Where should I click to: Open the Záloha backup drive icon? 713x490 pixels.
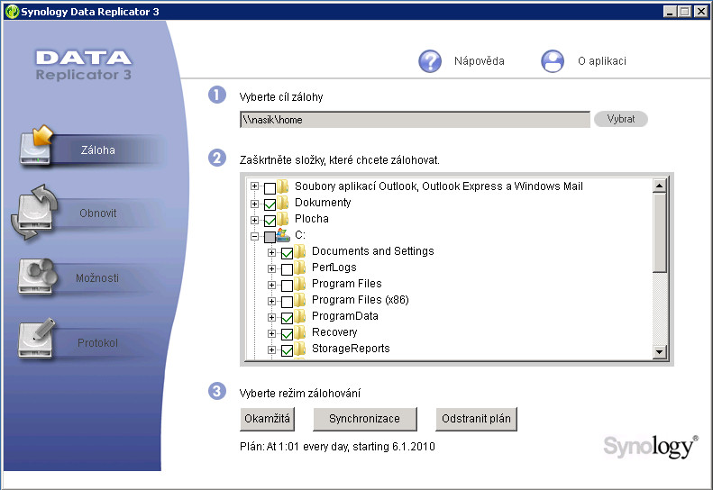[36, 145]
